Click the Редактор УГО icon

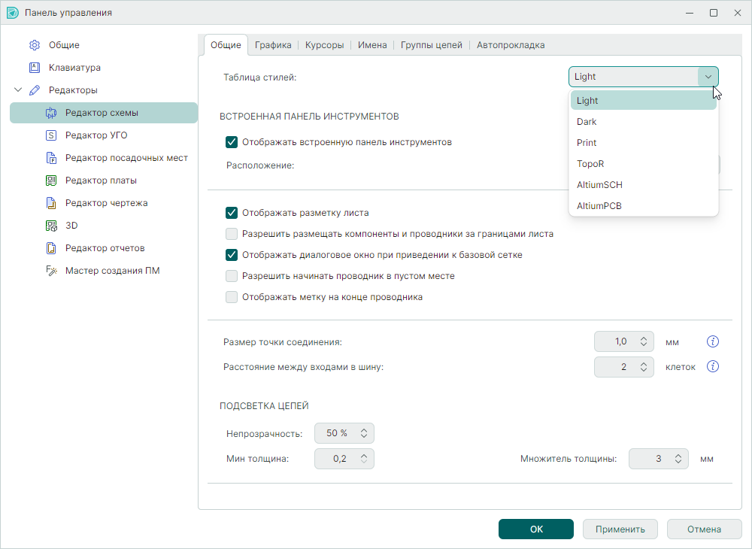pos(51,135)
